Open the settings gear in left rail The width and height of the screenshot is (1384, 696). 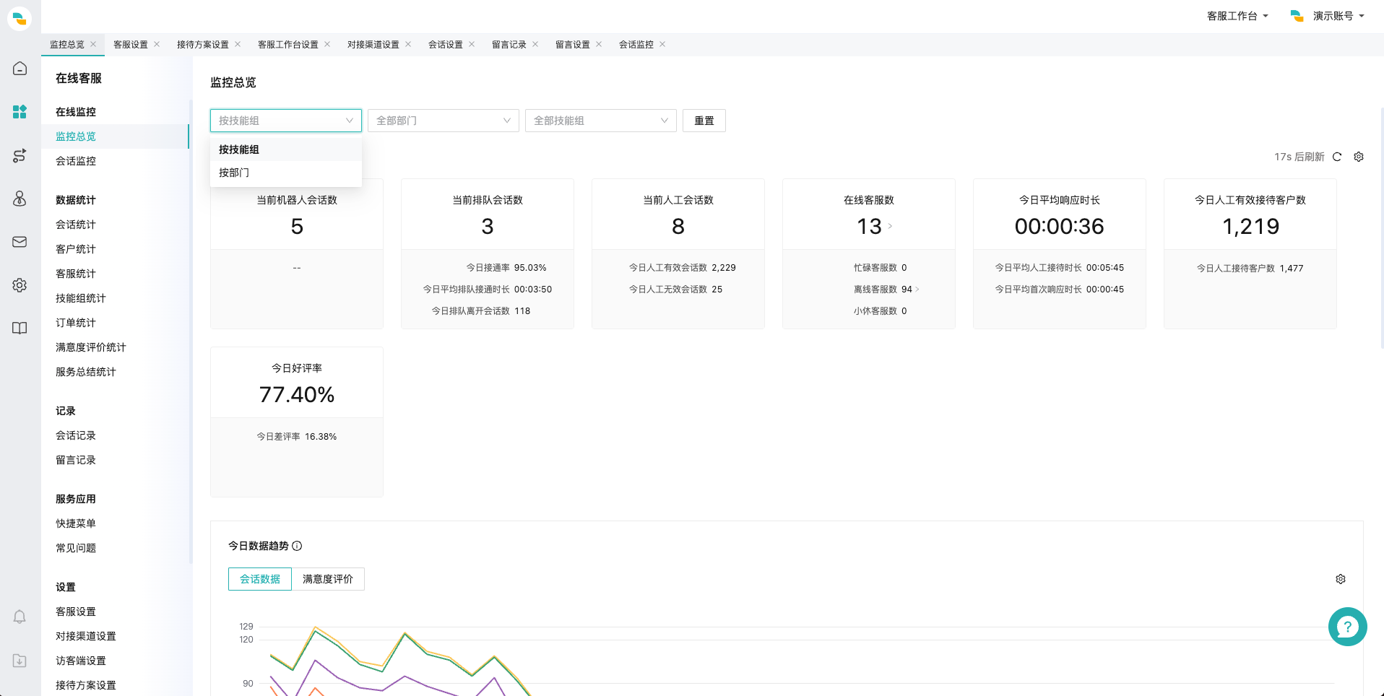(x=20, y=285)
